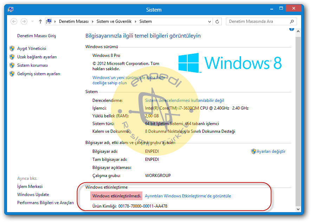Open Performans Bilgileri ve Araçları link
This screenshot has width=311, height=222.
point(45,203)
